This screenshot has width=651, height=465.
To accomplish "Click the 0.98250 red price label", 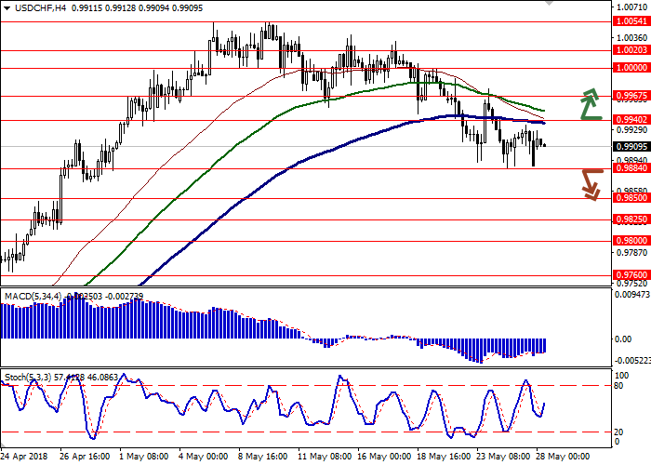I will pos(631,220).
